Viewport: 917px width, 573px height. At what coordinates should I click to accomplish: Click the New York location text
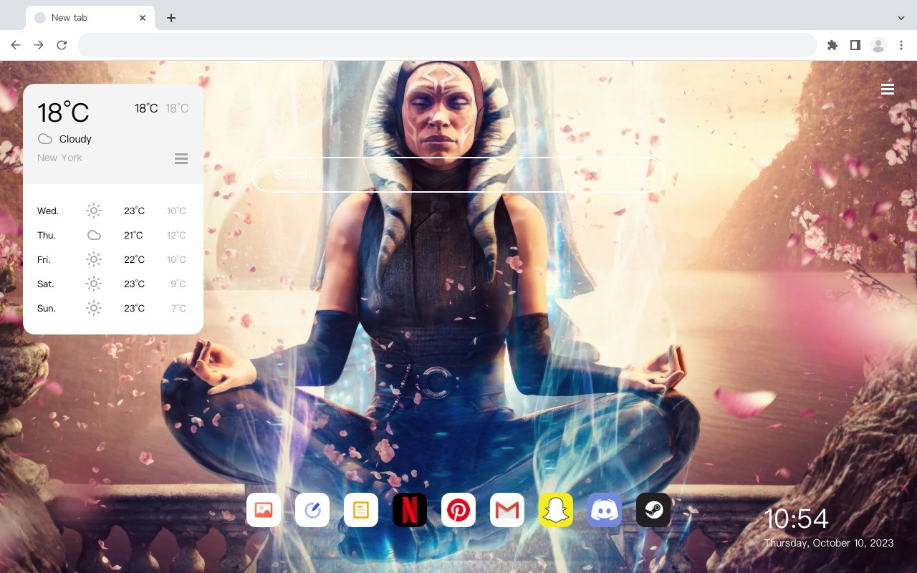pos(59,158)
